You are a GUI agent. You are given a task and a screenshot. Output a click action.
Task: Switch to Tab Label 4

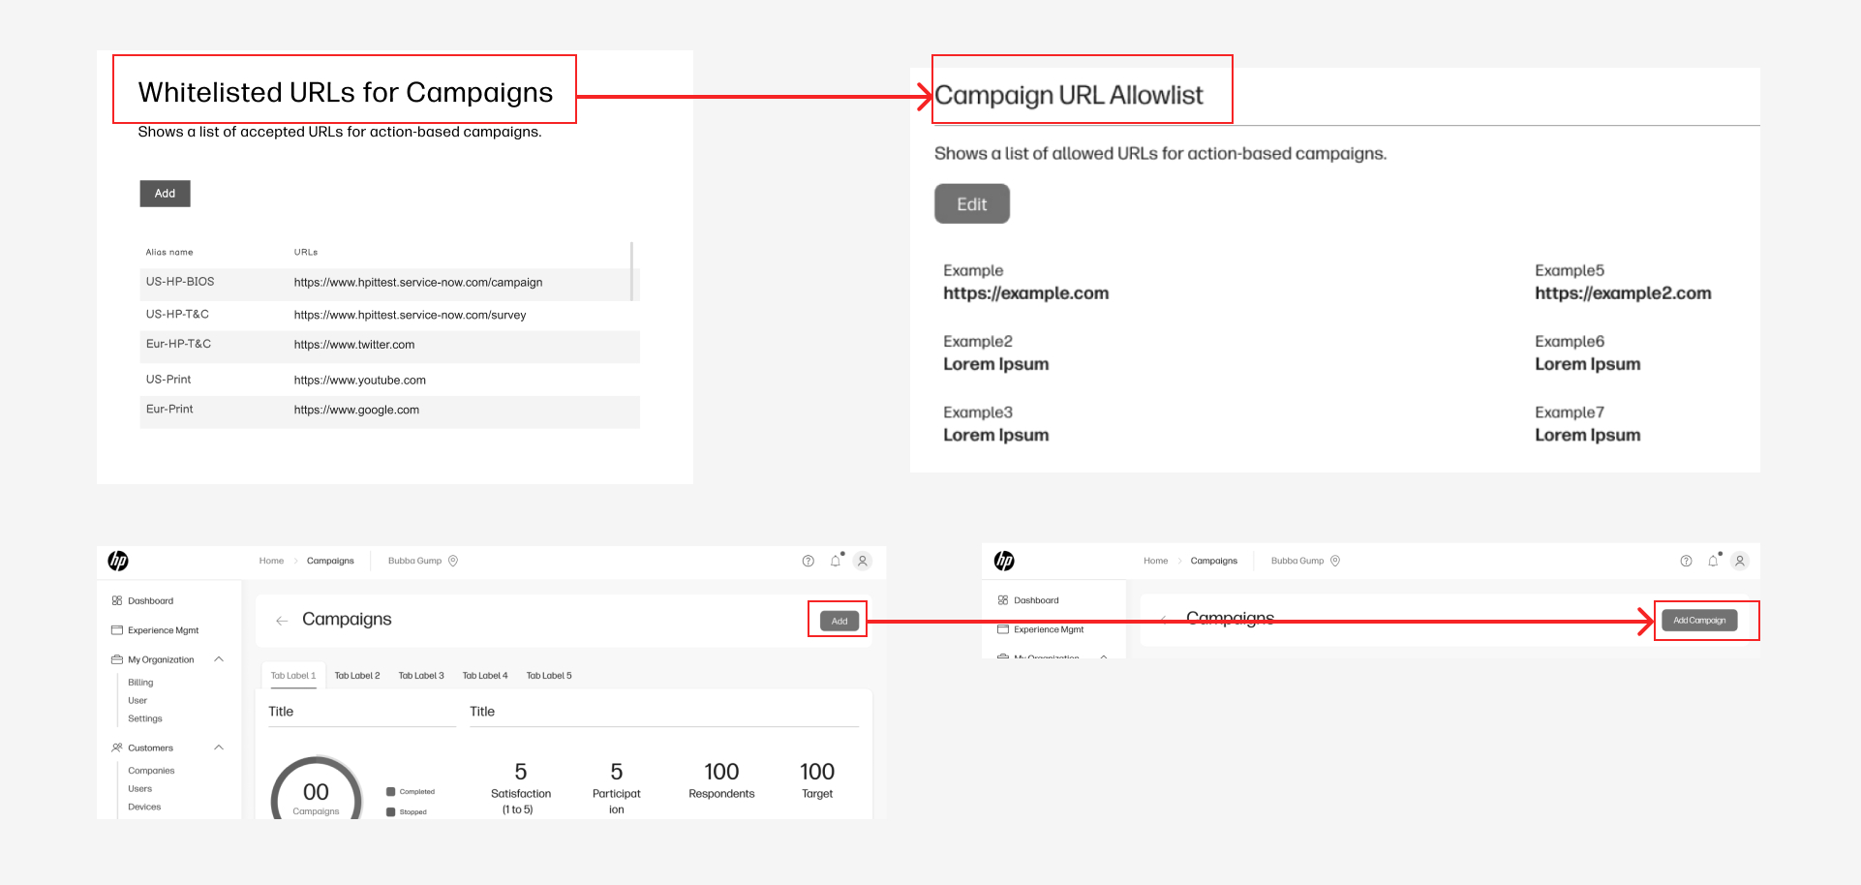tap(485, 676)
